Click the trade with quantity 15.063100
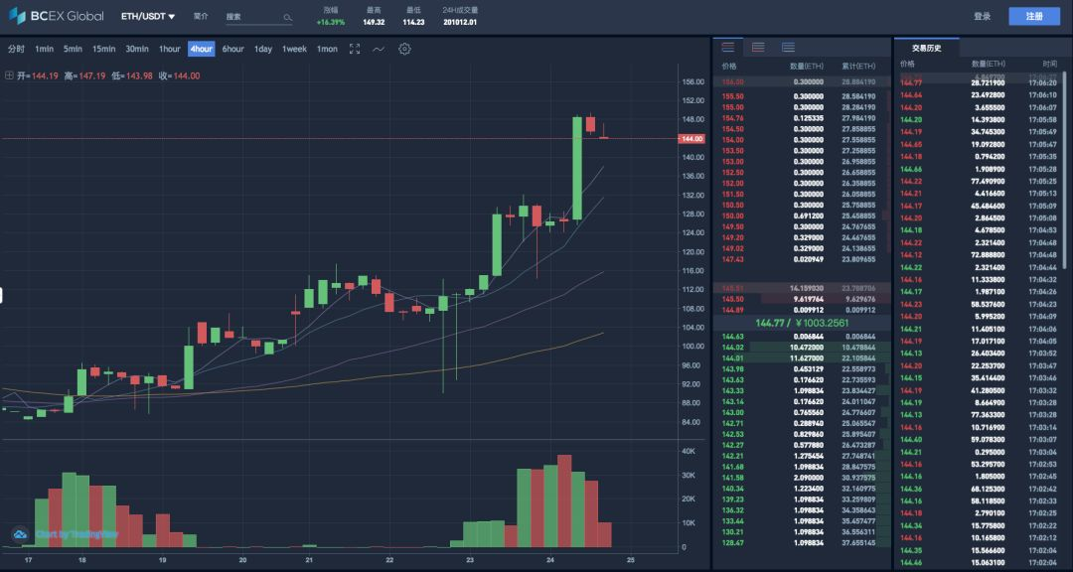Screen dimensions: 1073x572 pyautogui.click(x=979, y=562)
